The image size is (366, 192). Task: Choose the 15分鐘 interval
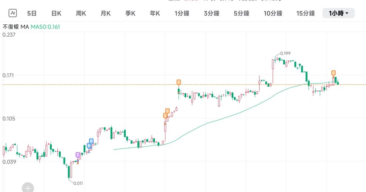pyautogui.click(x=305, y=13)
